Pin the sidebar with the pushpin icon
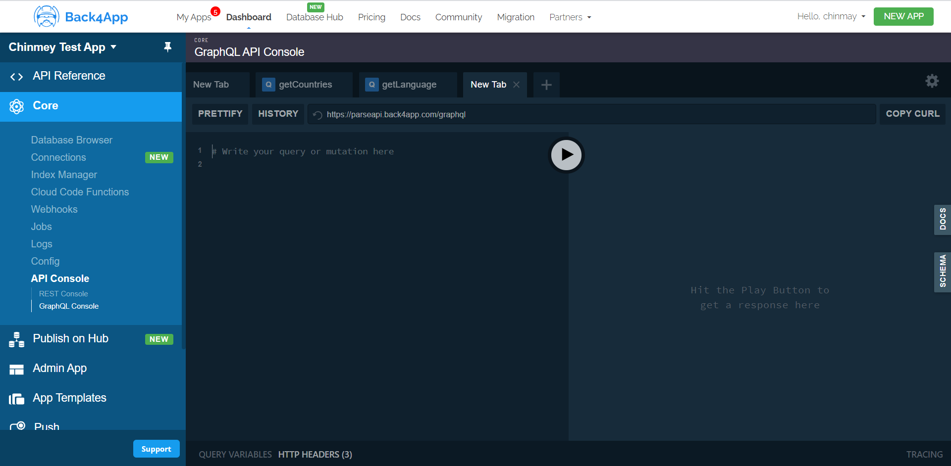Image resolution: width=951 pixels, height=466 pixels. [x=168, y=47]
